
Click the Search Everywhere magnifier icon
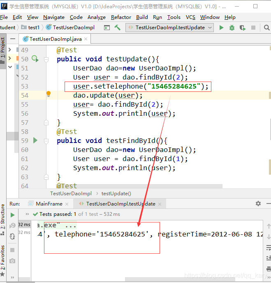[266, 28]
